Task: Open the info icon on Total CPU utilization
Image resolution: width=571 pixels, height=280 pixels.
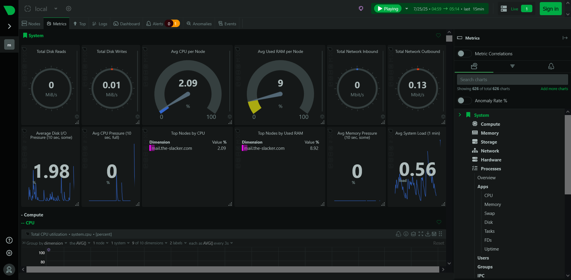Action: pos(406,234)
